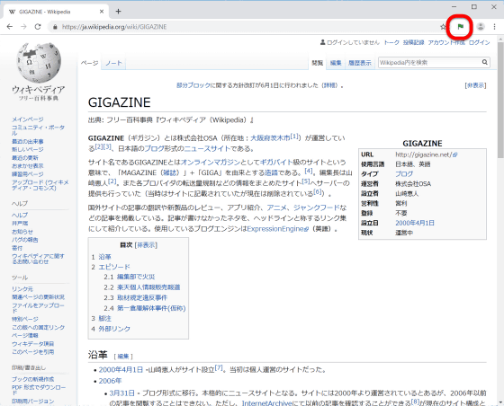This screenshot has height=406, width=504.
Task: Jump to section 2.3 取材規定違反事件
Action: tap(142, 297)
